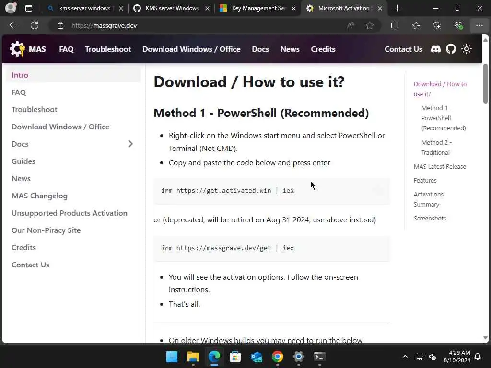Open notifications bell in system tray
Screen dimensions: 491x368
(478, 356)
